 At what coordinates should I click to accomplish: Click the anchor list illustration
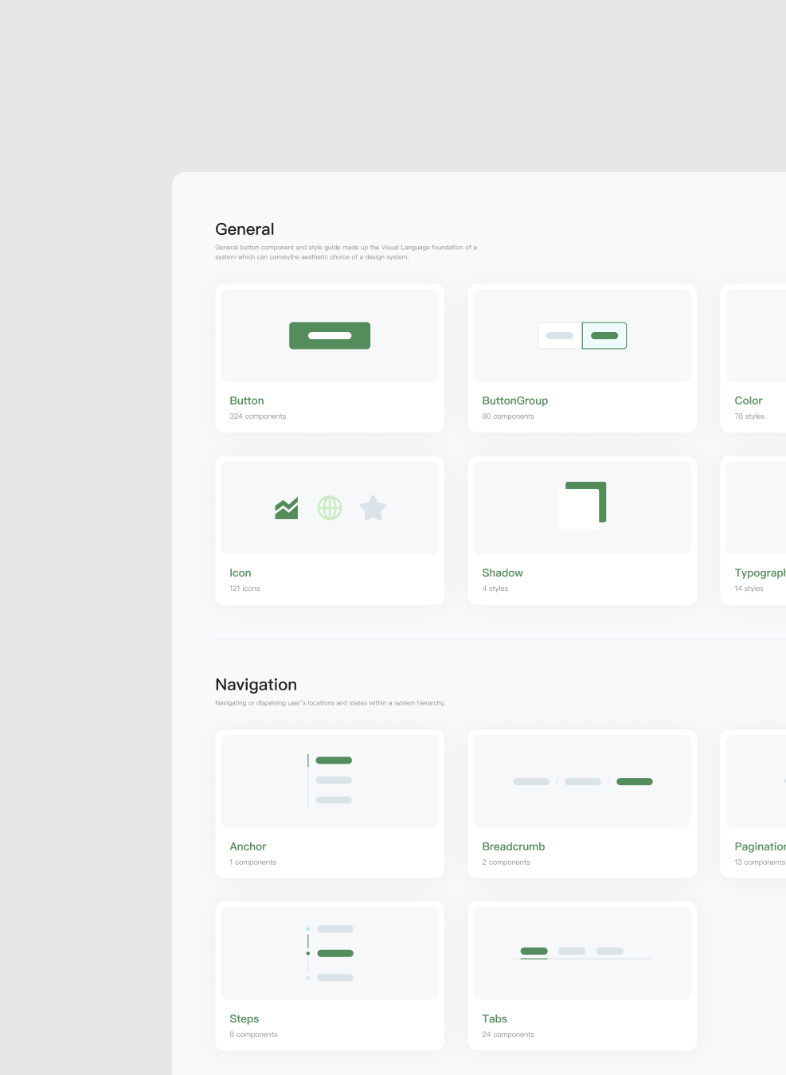(x=330, y=780)
